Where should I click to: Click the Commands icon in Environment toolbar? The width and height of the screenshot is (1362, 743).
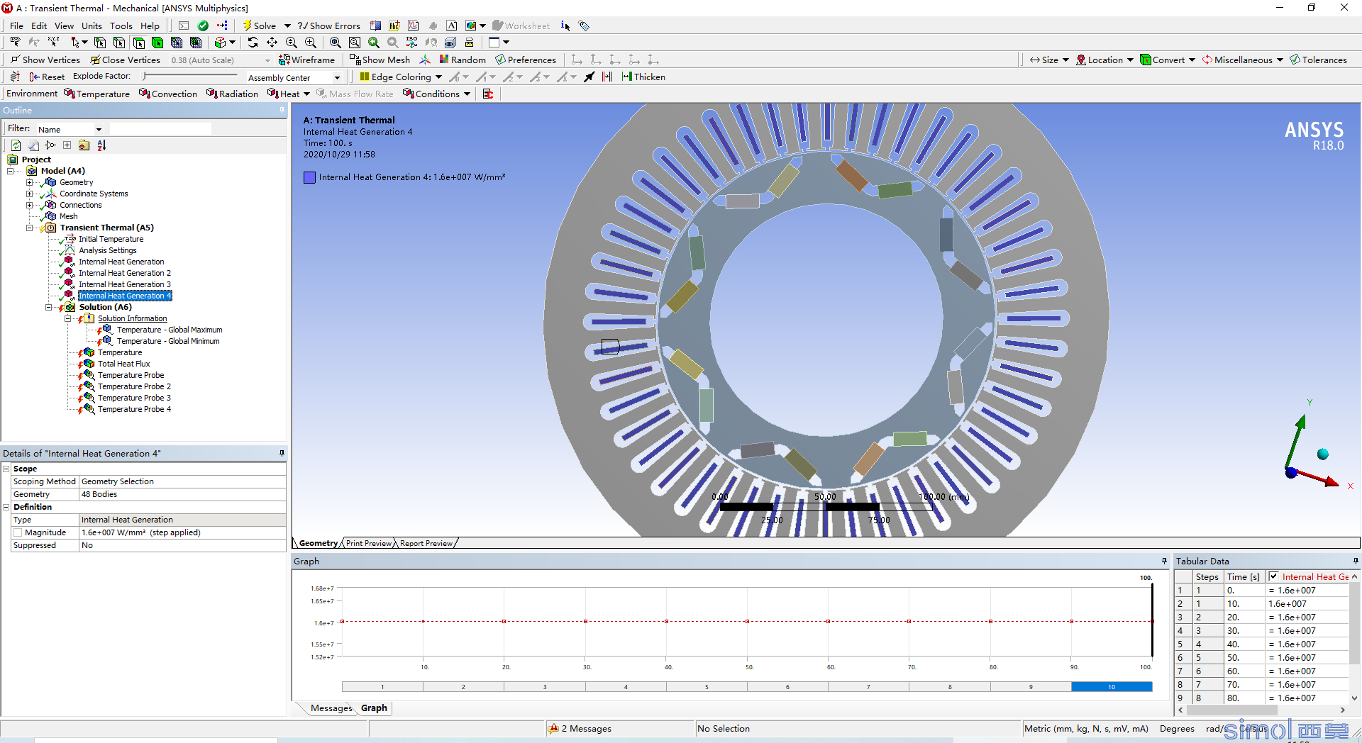coord(488,94)
